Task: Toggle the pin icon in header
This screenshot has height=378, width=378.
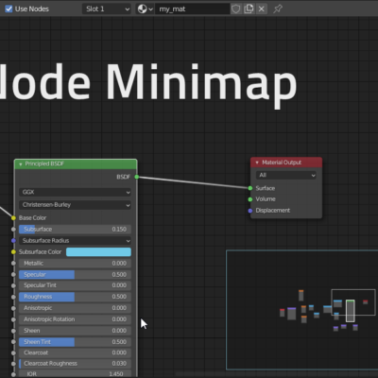Action: pos(278,9)
